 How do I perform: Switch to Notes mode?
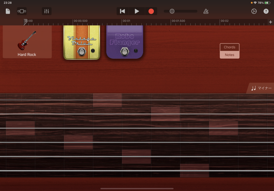pyautogui.click(x=229, y=55)
